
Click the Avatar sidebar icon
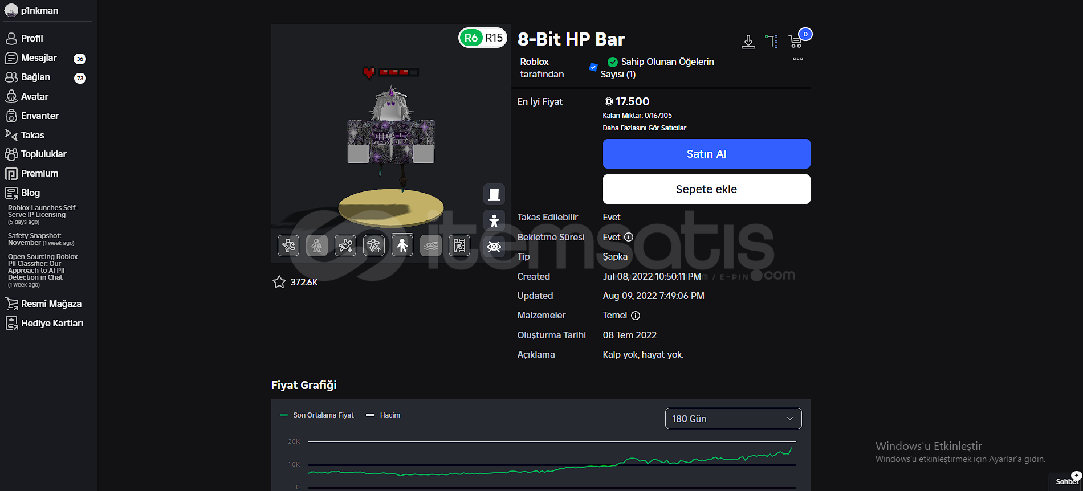point(11,96)
